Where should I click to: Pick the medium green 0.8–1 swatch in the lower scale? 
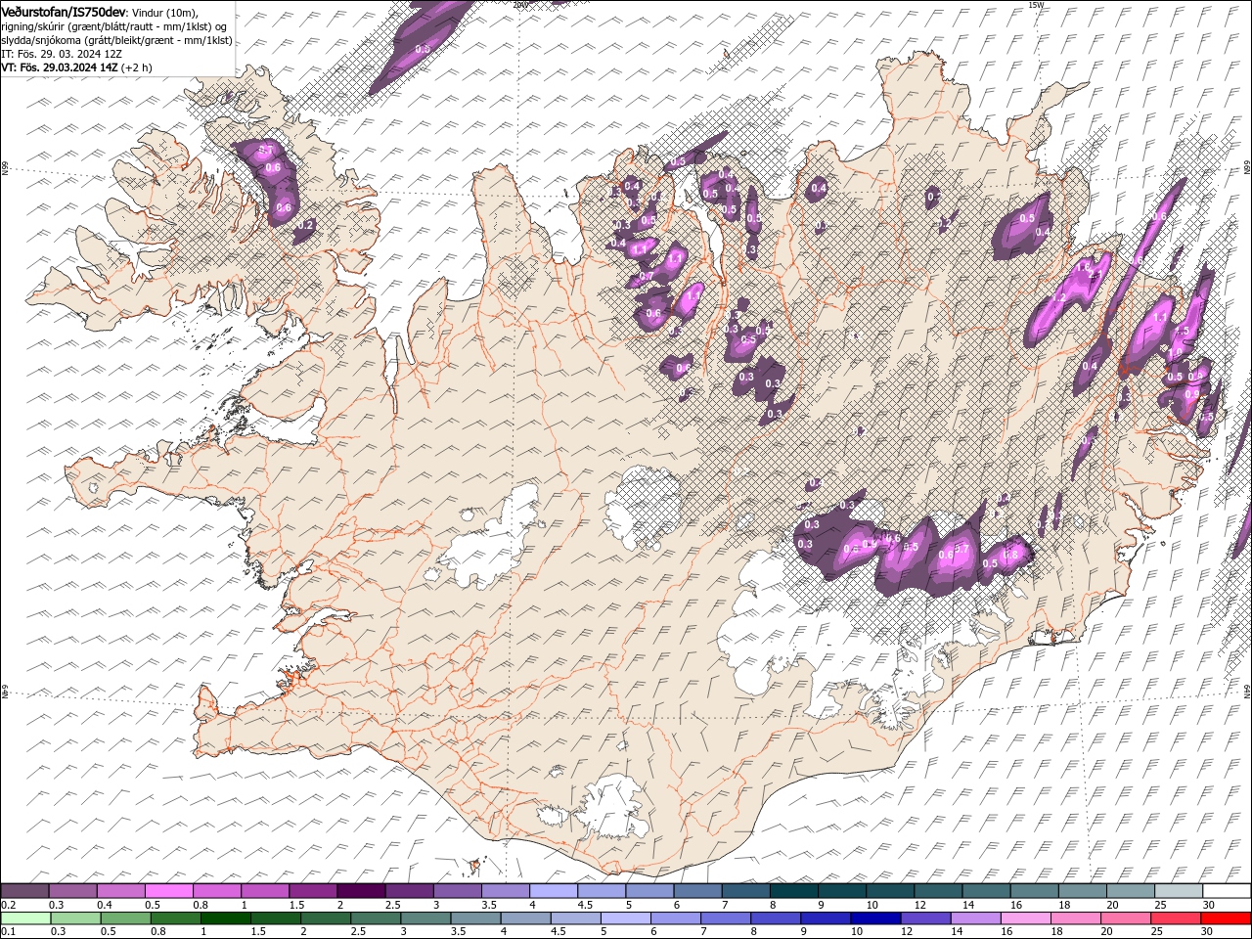[176, 918]
